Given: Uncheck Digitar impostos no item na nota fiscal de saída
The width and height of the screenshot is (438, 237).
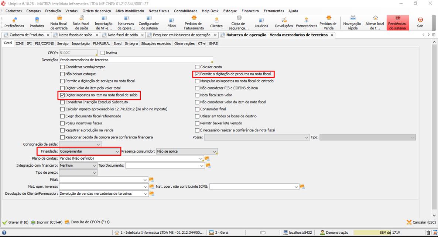Looking at the screenshot, I should tap(62, 95).
